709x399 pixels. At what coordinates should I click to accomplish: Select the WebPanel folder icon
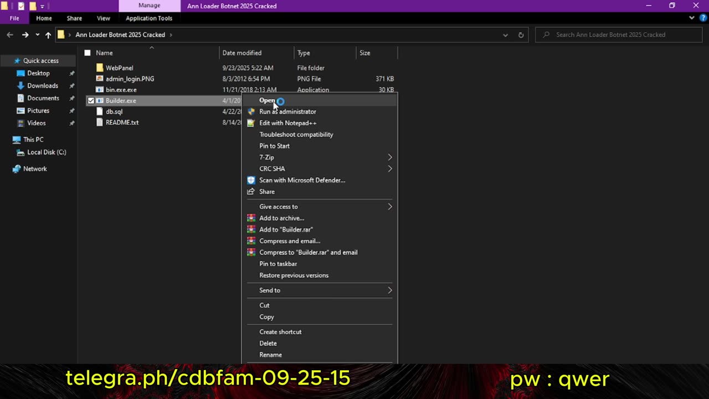click(x=100, y=68)
